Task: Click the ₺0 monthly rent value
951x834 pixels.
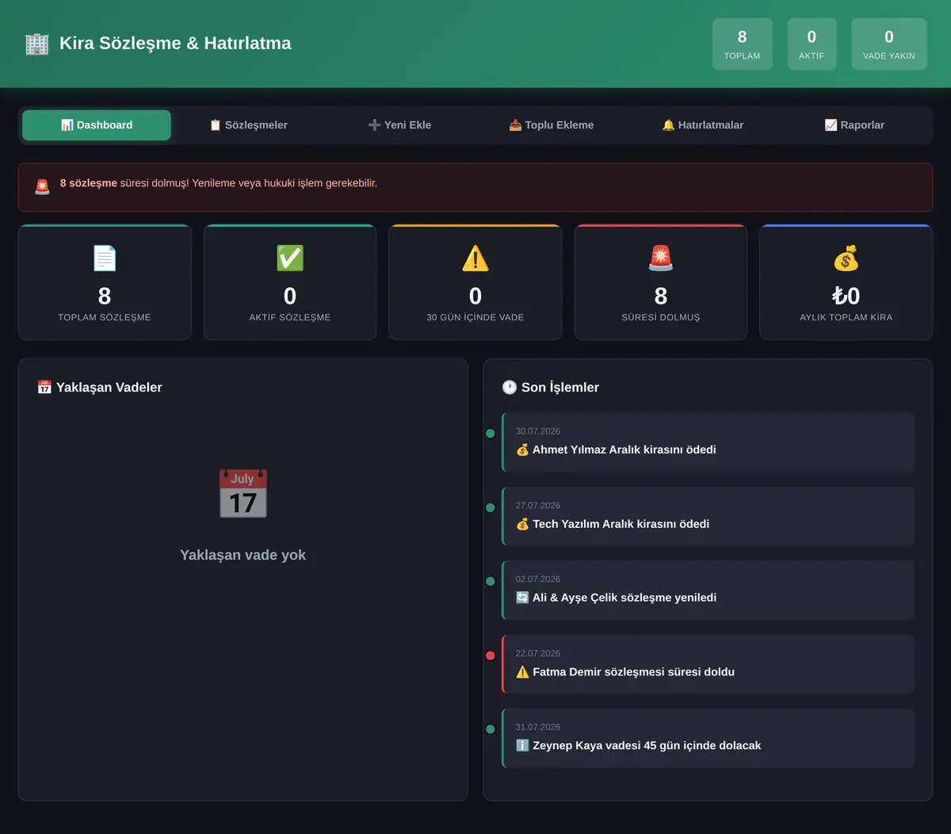Action: click(846, 296)
